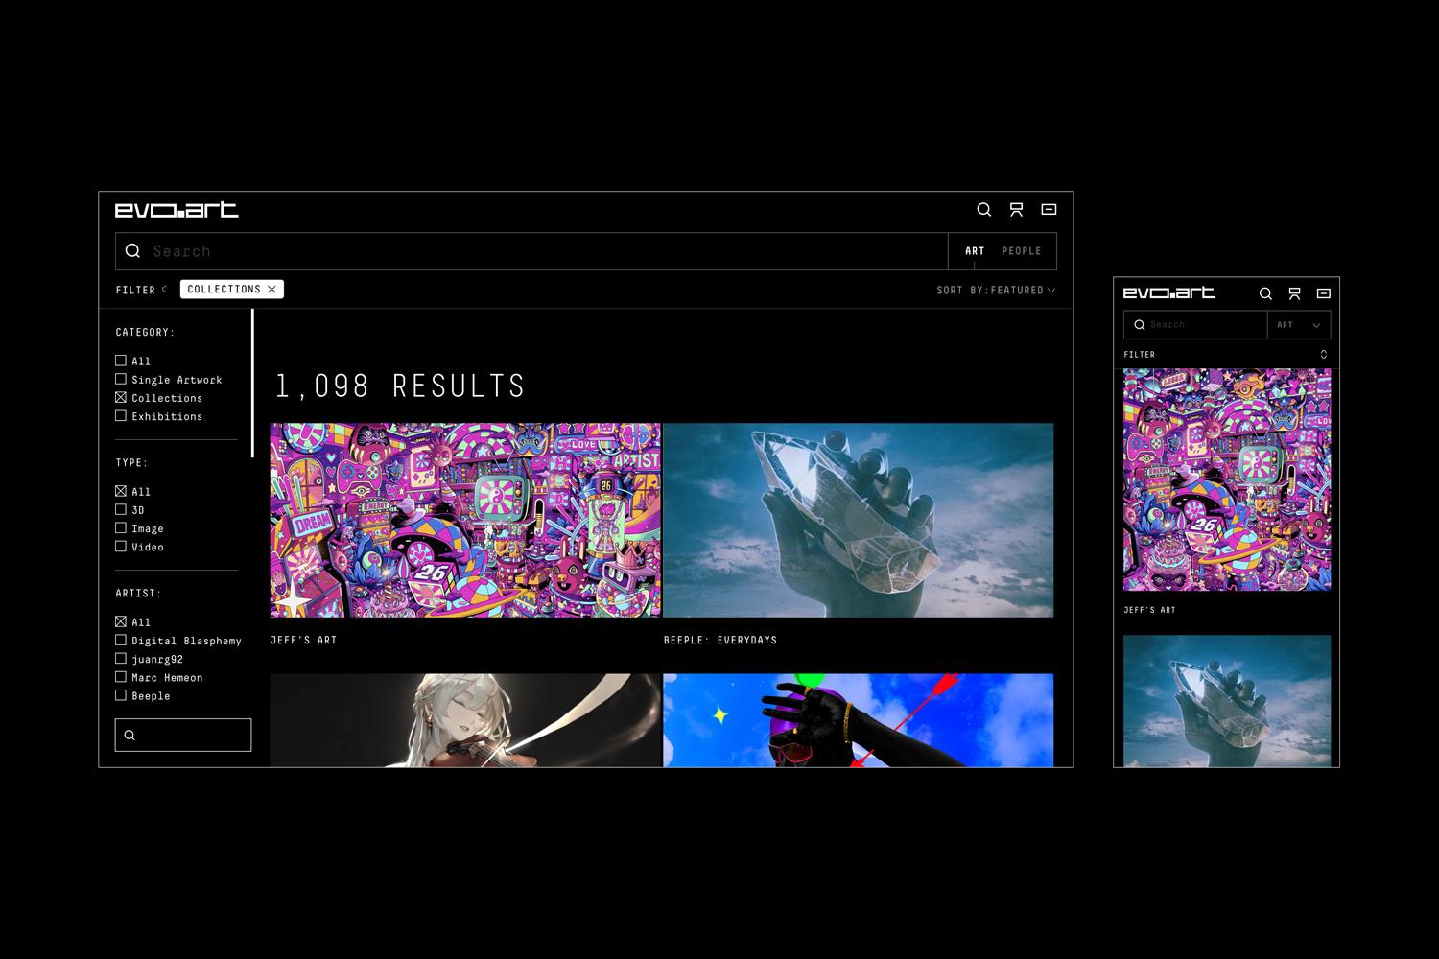
Task: Check the Video type checkbox
Action: [121, 546]
